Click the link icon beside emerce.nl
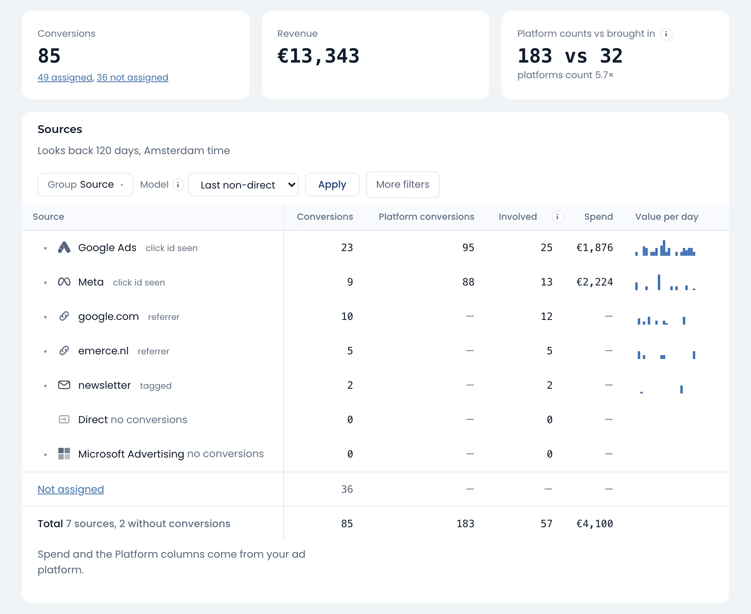The image size is (751, 614). tap(64, 350)
